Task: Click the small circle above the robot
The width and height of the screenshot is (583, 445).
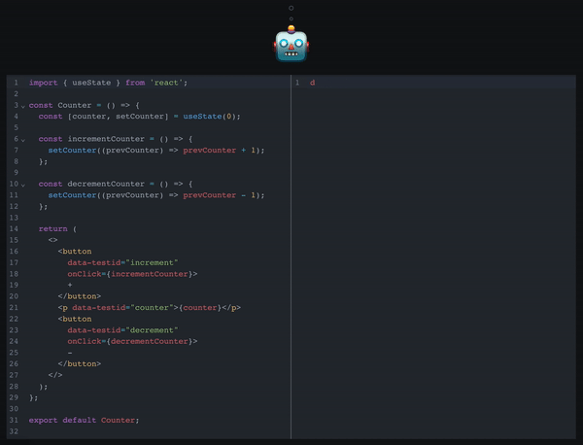Action: (291, 8)
